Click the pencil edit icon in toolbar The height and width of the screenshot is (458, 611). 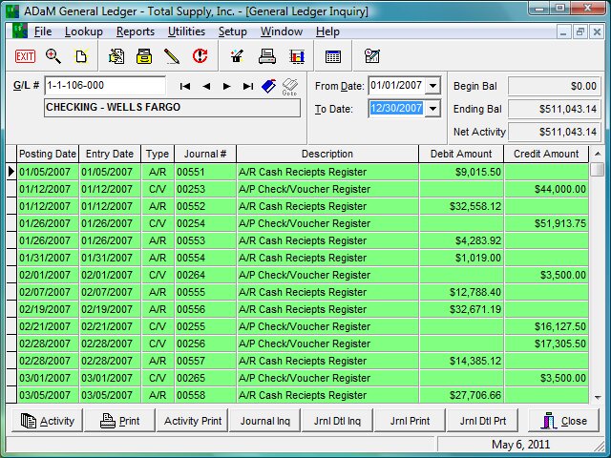(x=172, y=56)
